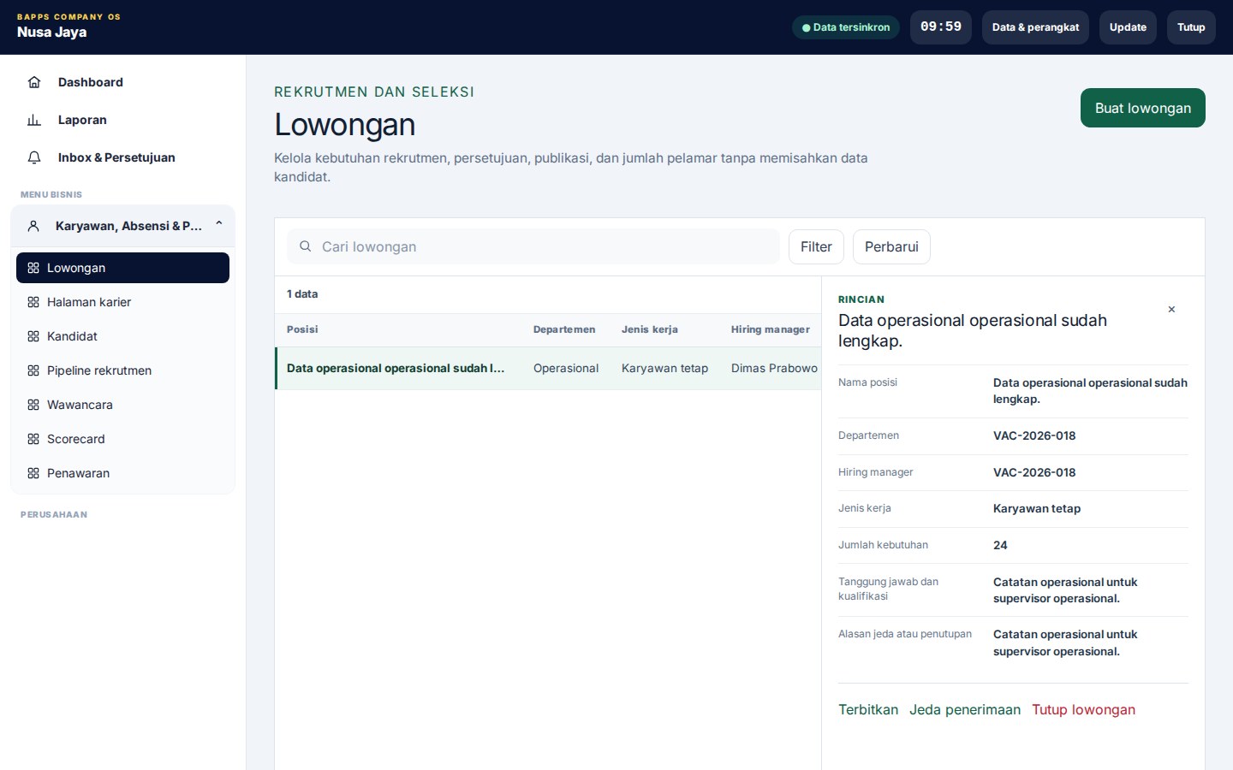1233x770 pixels.
Task: Sort by the Hiring manager column header
Action: [771, 329]
